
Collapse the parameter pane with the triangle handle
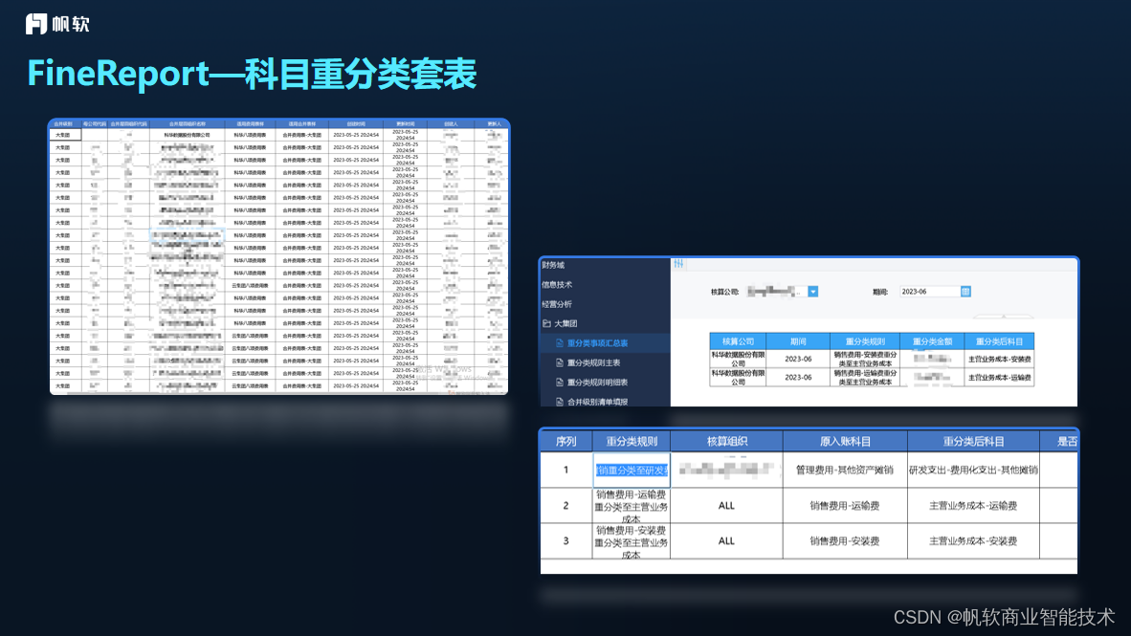pyautogui.click(x=1004, y=316)
